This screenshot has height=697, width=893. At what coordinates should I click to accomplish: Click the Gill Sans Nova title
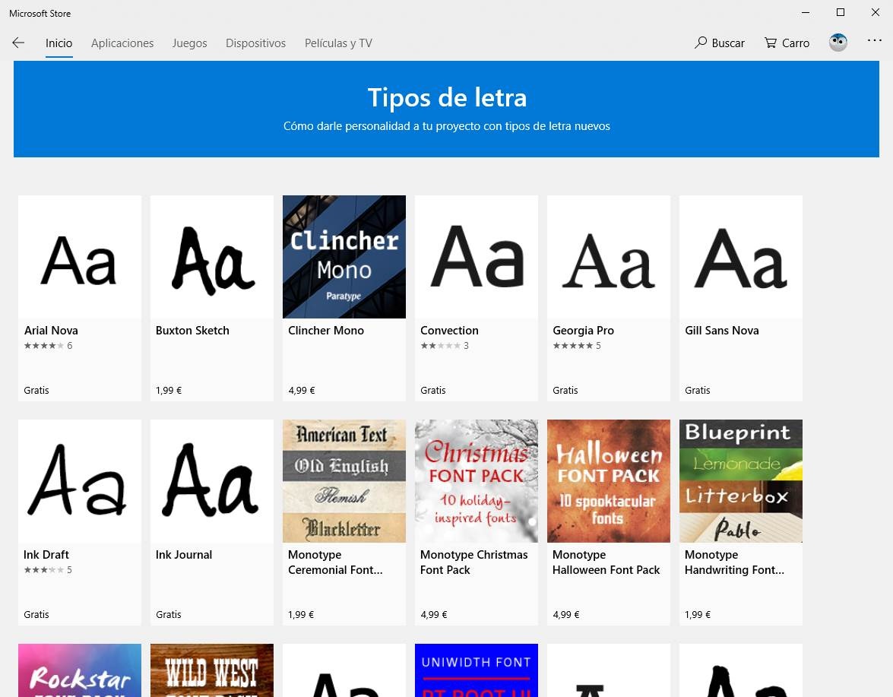coord(721,331)
